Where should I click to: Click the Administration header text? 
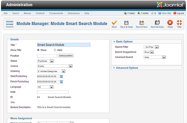pyautogui.click(x=19, y=5)
